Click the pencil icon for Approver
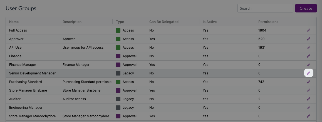This screenshot has height=122, width=322. pyautogui.click(x=308, y=39)
